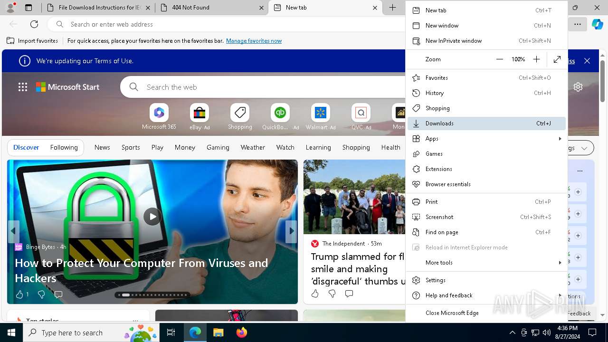Zoom in with plus button
Screen dimensions: 608x342
536,59
